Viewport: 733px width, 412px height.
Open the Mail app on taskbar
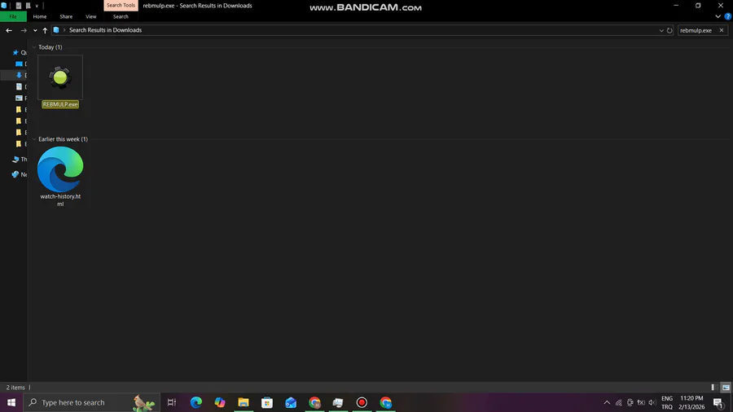(x=291, y=402)
